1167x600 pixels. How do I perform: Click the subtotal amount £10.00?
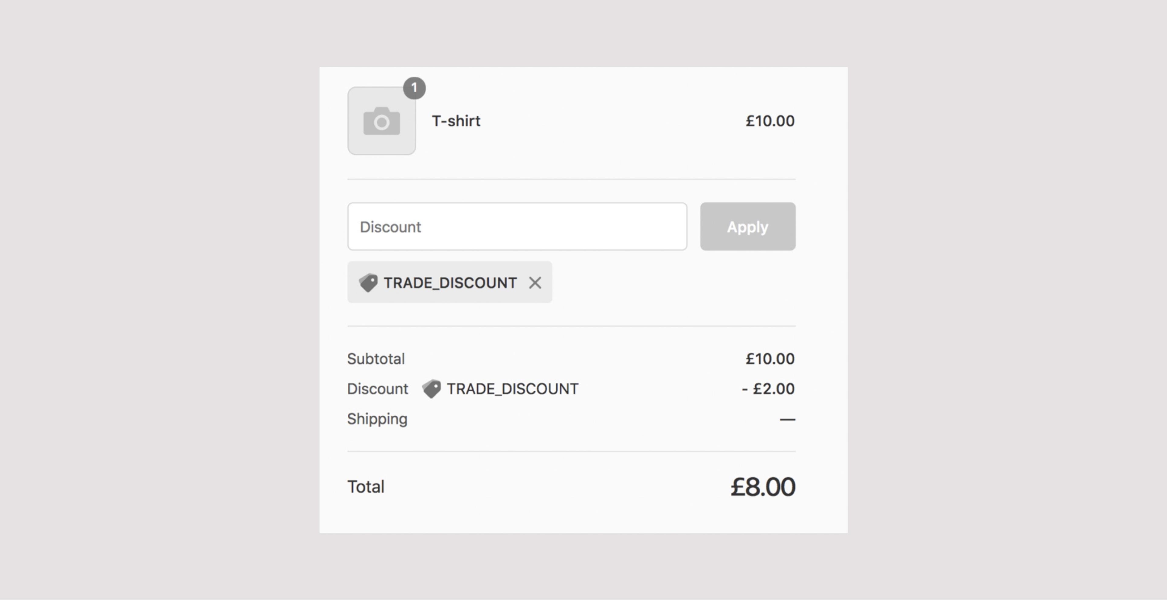pos(770,359)
